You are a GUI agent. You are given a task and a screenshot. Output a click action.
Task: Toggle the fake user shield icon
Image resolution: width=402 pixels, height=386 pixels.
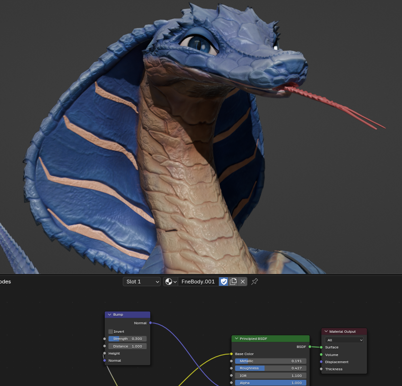pos(224,282)
